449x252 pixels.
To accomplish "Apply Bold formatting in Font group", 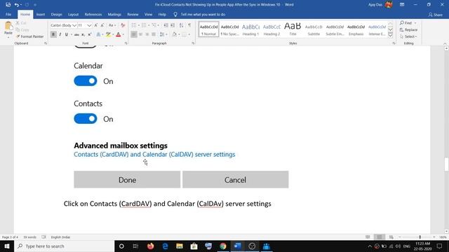I will pos(53,34).
